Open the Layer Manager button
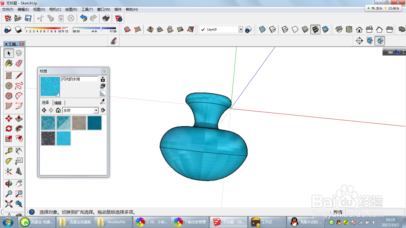This screenshot has height=228, width=406. click(x=248, y=30)
